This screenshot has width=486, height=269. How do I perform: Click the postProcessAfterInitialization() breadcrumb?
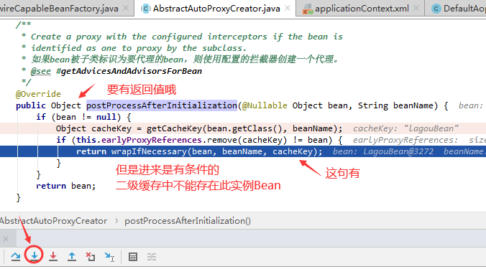[188, 221]
